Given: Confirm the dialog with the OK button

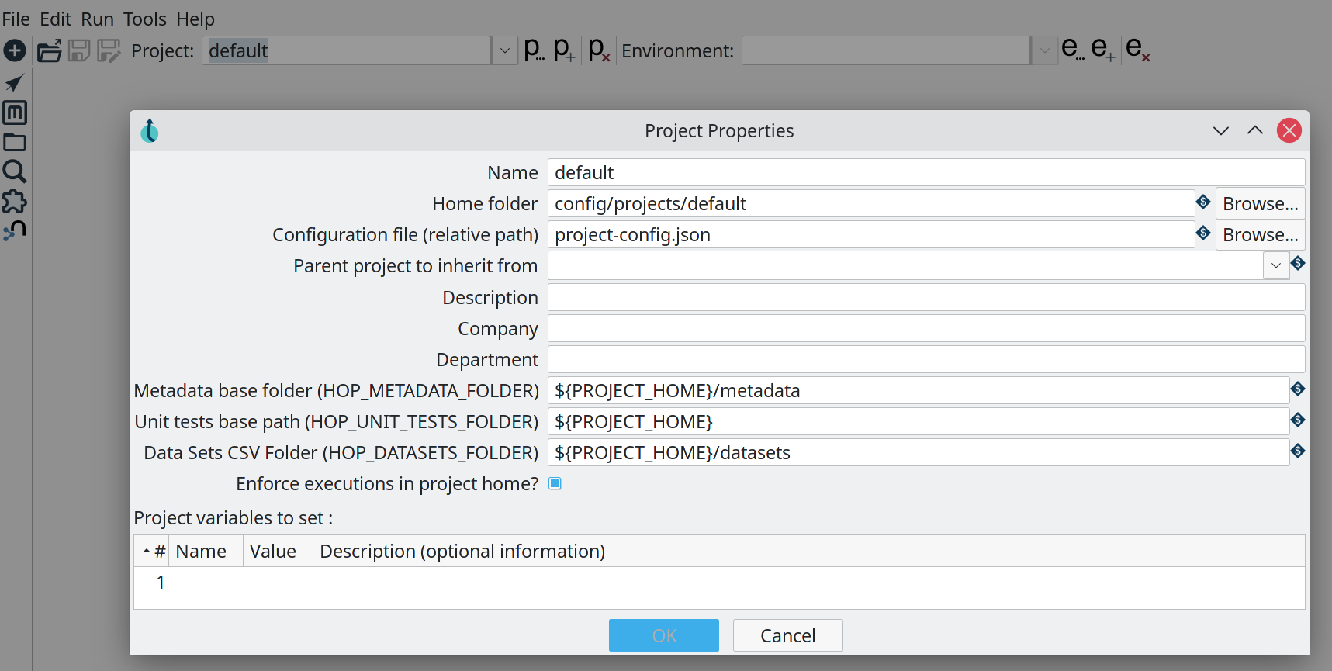Looking at the screenshot, I should [663, 636].
